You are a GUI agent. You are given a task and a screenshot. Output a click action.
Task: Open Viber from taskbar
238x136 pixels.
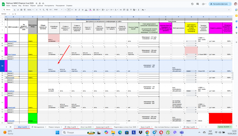tap(175, 133)
